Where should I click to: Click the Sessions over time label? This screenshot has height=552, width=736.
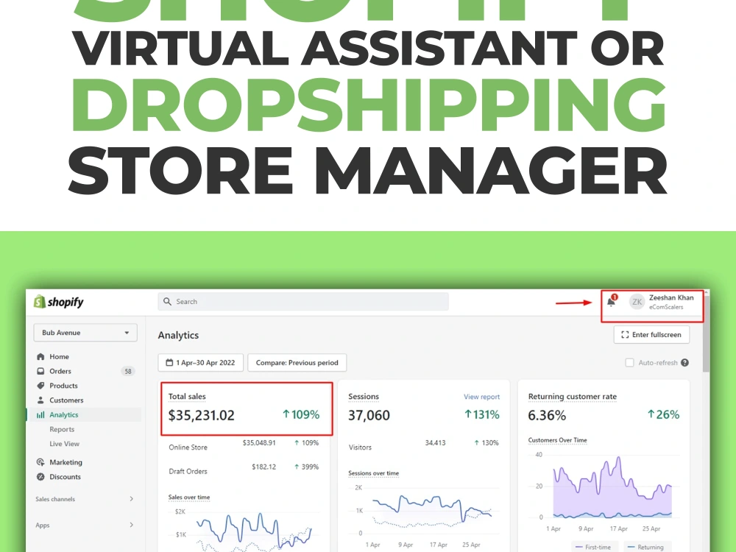pos(374,473)
